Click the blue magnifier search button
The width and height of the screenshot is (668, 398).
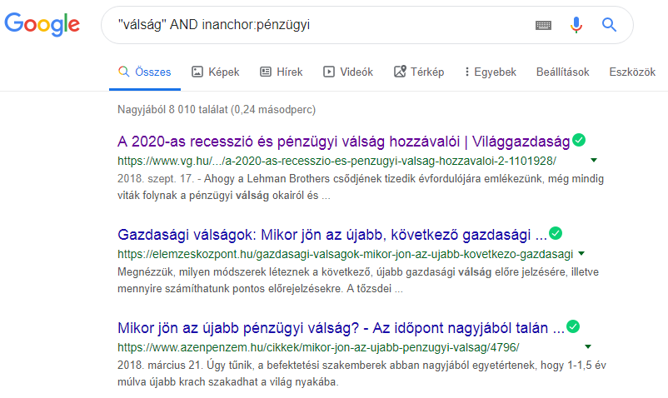[609, 25]
